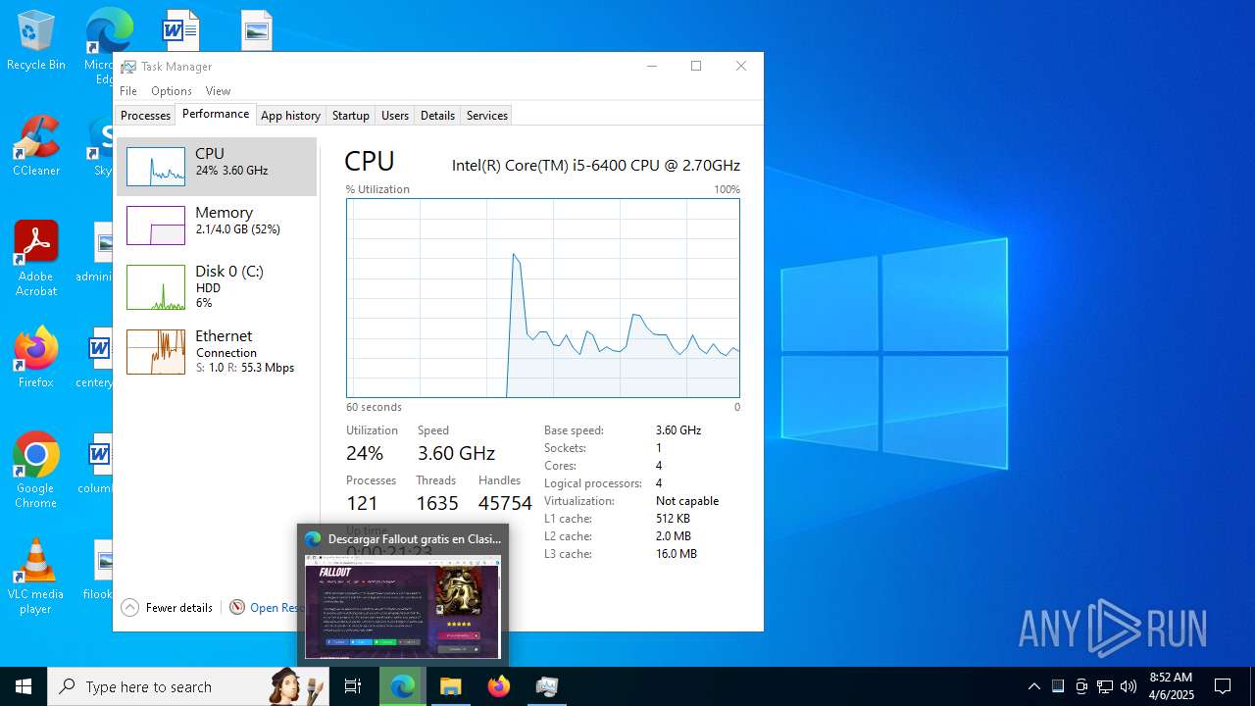Click the Task Manager title bar icon

tap(128, 67)
